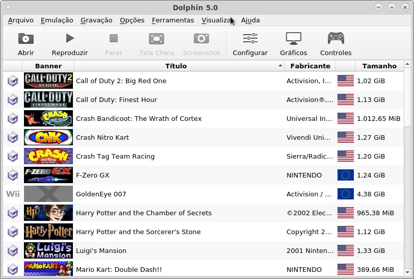Select "Crash Bandicoot: The Wrath of Cortex" title
The image size is (414, 279).
tap(139, 119)
